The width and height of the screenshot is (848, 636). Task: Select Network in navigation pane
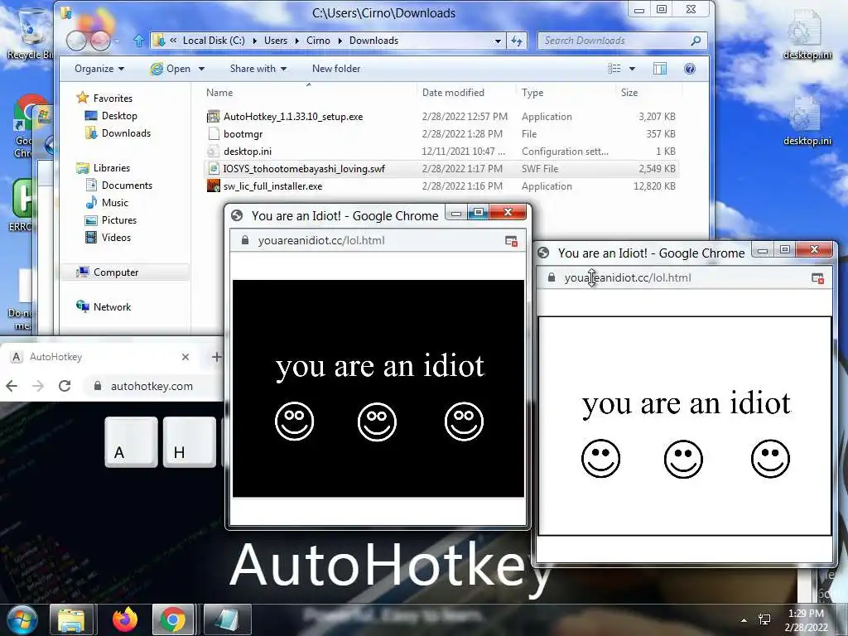(112, 306)
